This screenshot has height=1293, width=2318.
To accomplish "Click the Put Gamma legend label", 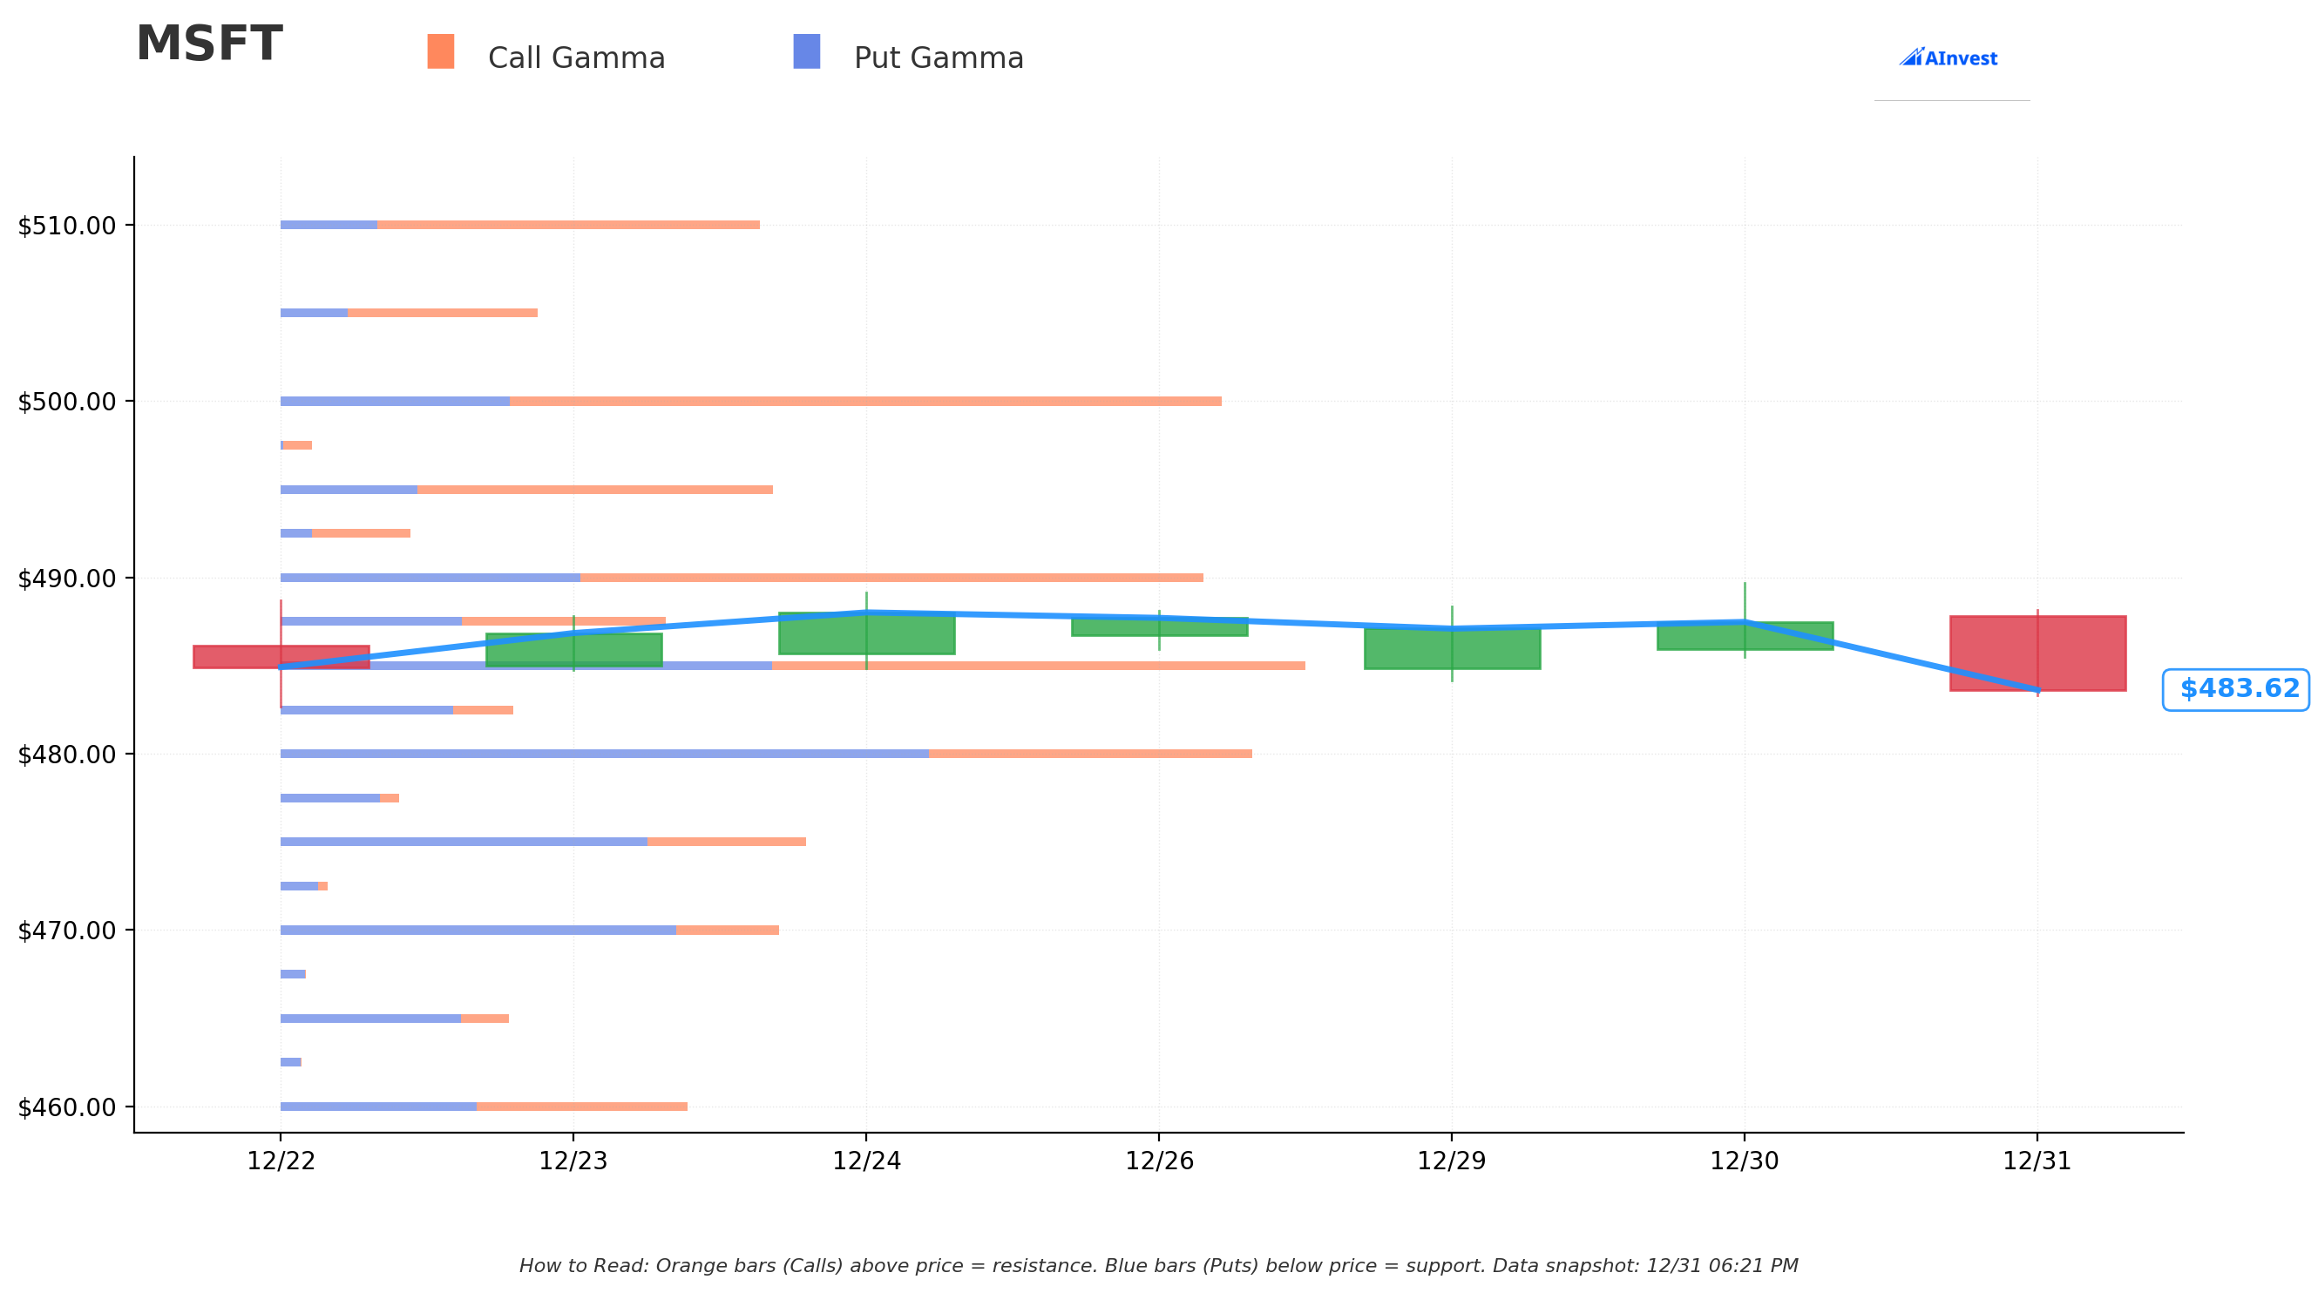I will click(x=939, y=58).
